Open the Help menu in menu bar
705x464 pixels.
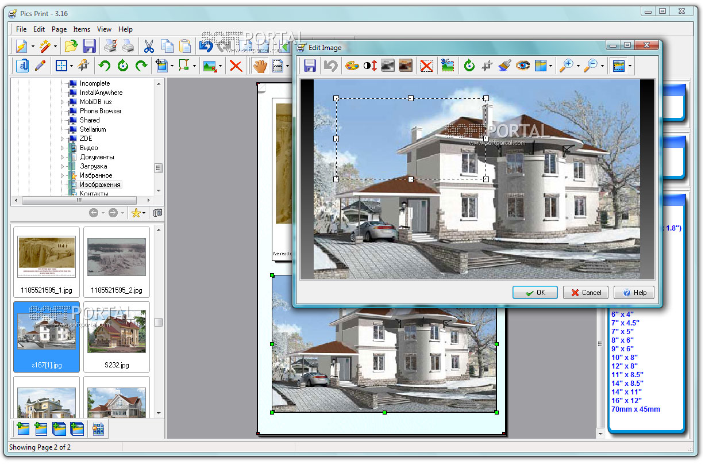125,29
